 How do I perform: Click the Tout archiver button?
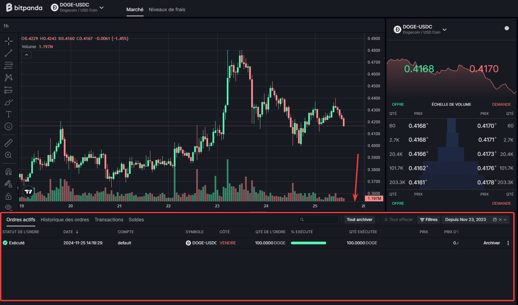(359, 220)
